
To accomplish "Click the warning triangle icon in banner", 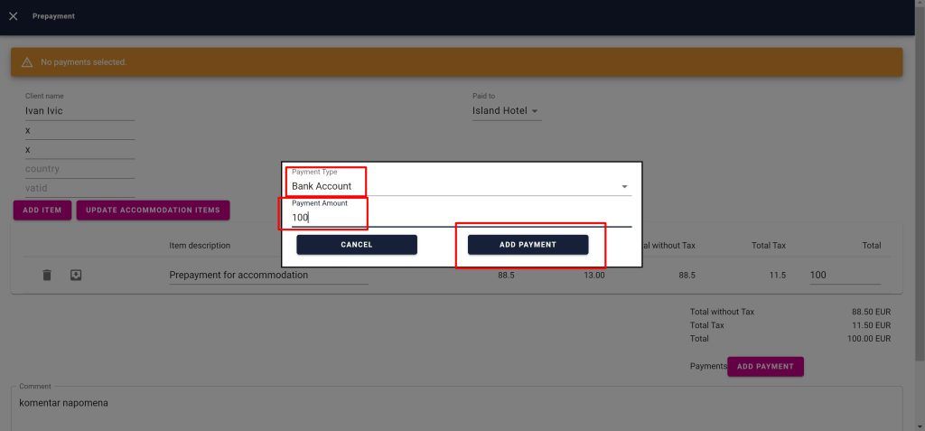I will pos(27,62).
